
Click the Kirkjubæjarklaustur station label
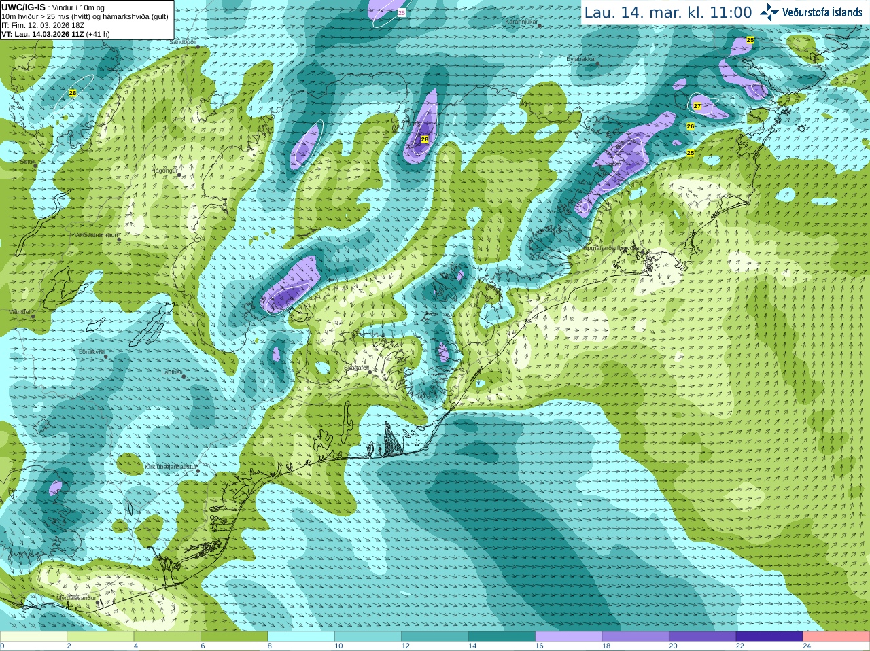(x=171, y=468)
